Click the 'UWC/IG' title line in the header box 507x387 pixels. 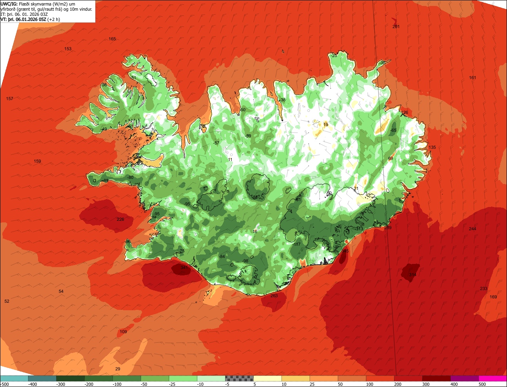coord(47,4)
